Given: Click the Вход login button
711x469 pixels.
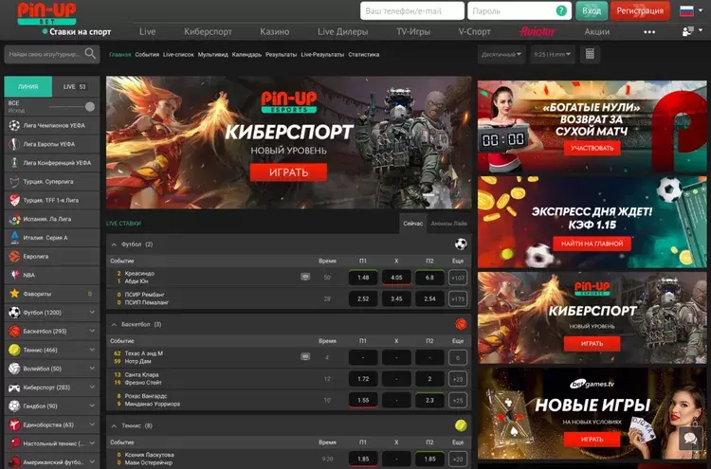Looking at the screenshot, I should click(592, 10).
